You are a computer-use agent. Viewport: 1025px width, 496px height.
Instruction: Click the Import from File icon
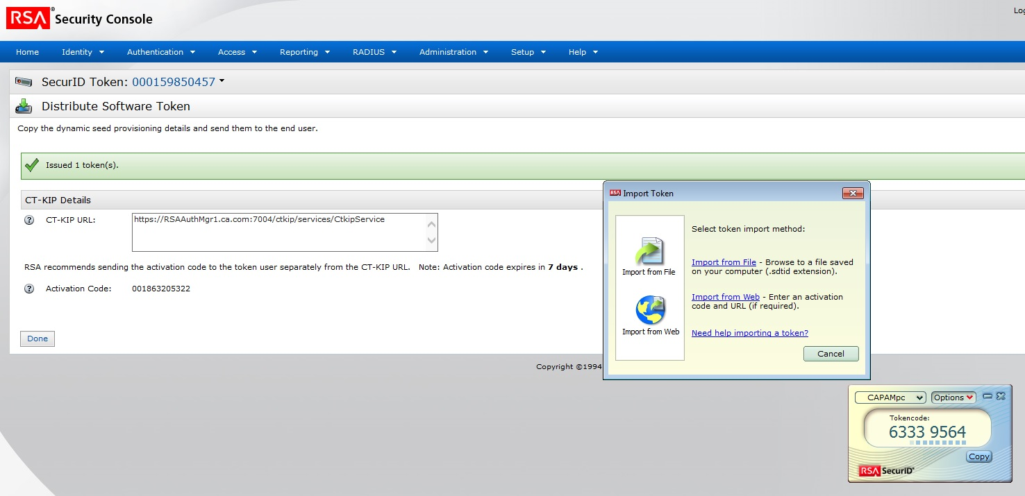[x=649, y=251]
